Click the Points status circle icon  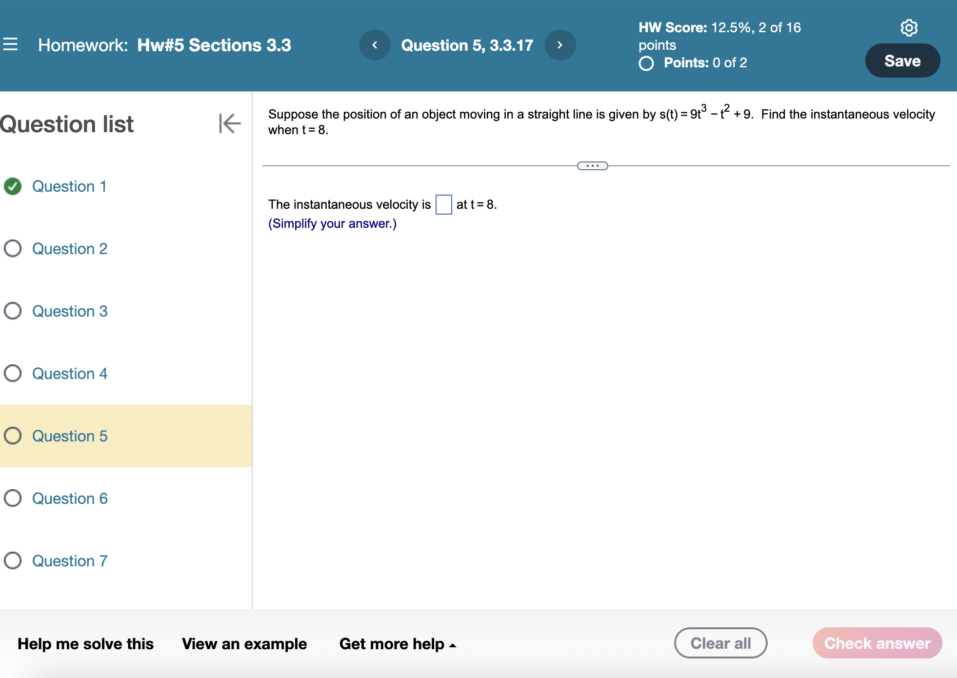click(x=646, y=63)
